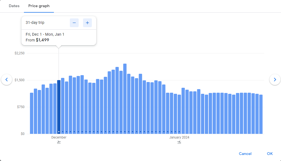
Task: Click the landing plane icon under January 2024
Action: 179,142
